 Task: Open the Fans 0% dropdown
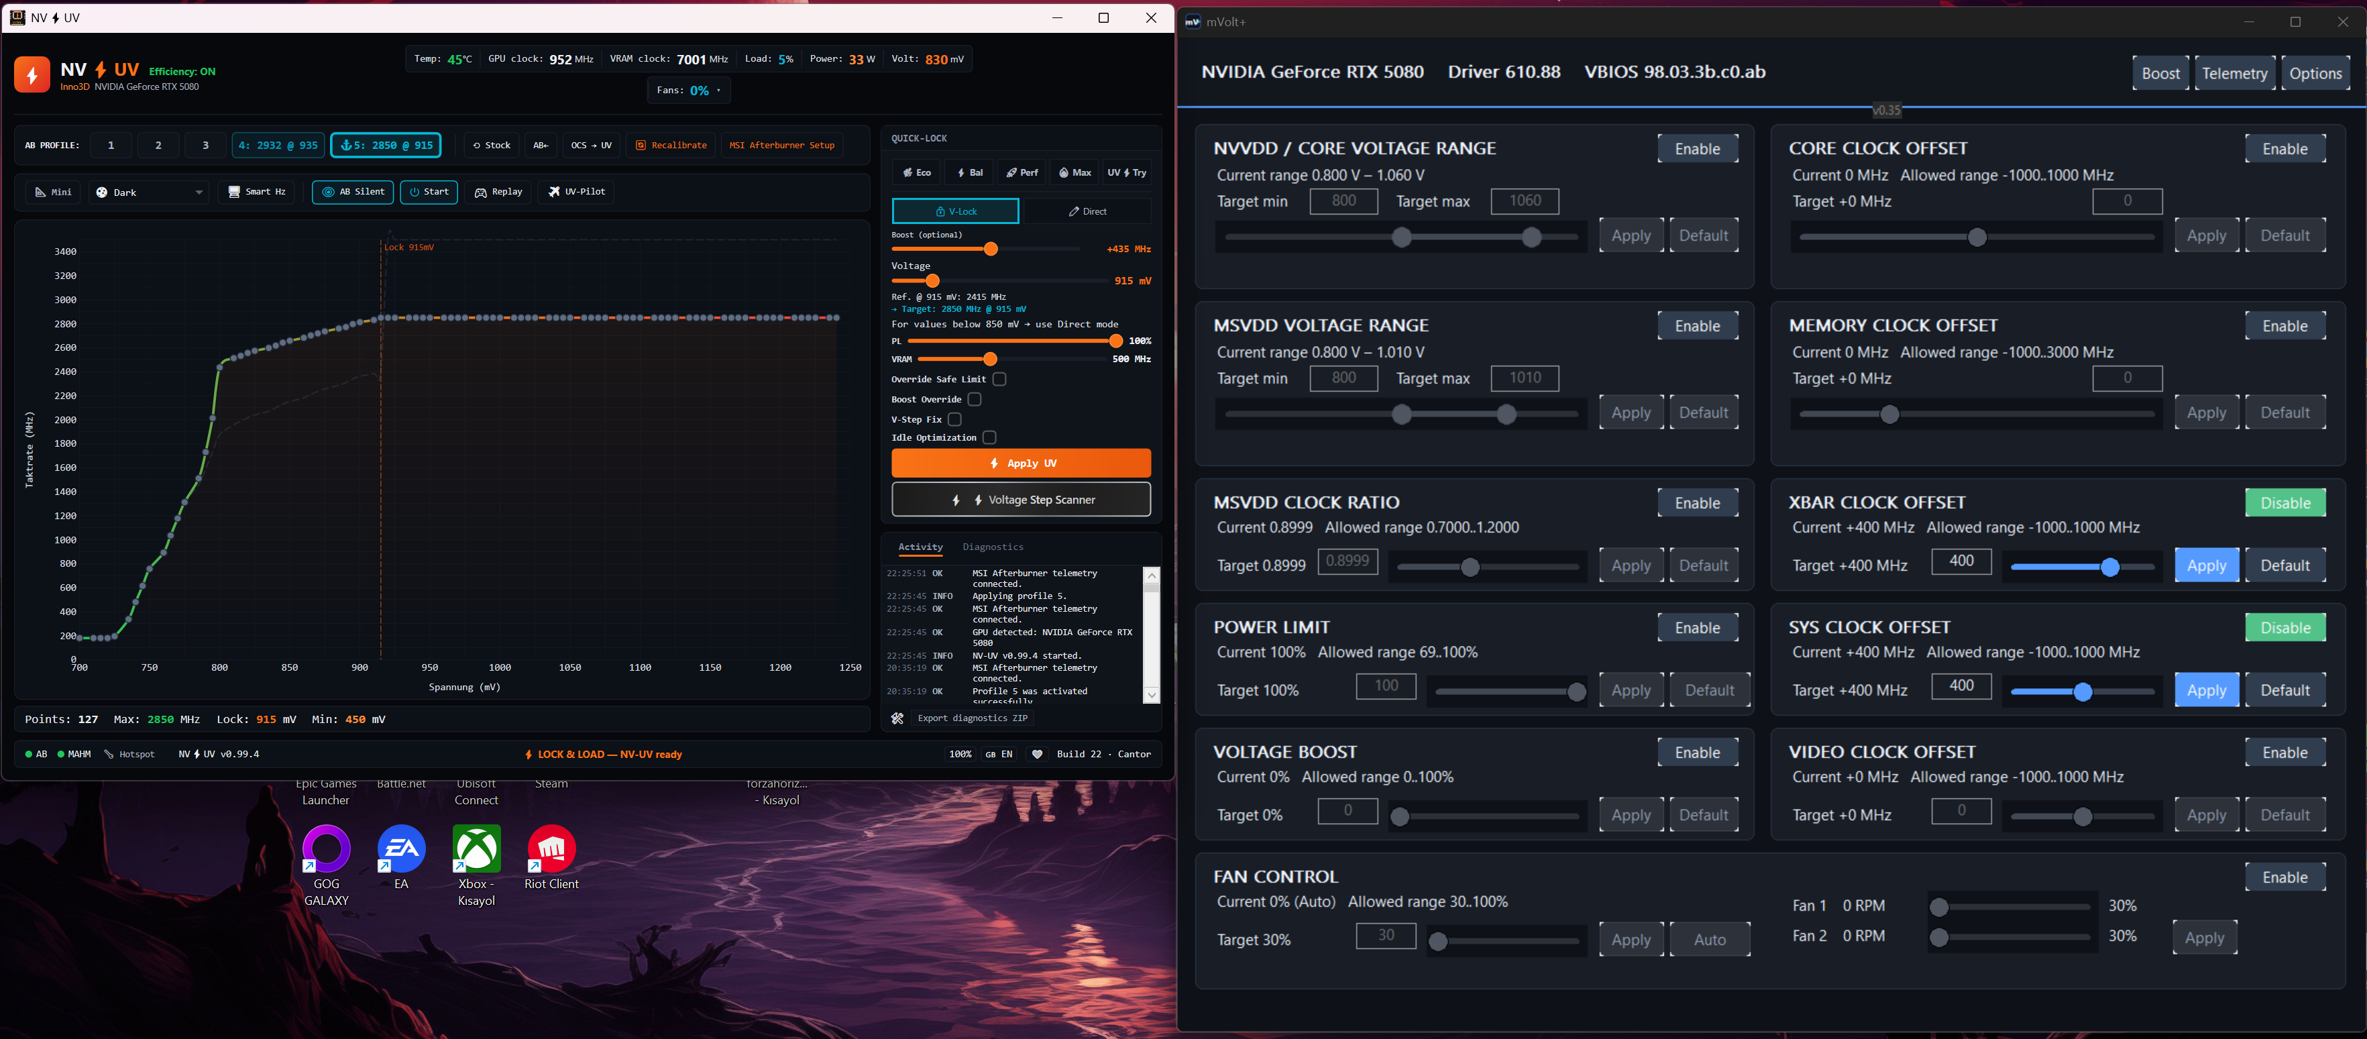tap(689, 90)
